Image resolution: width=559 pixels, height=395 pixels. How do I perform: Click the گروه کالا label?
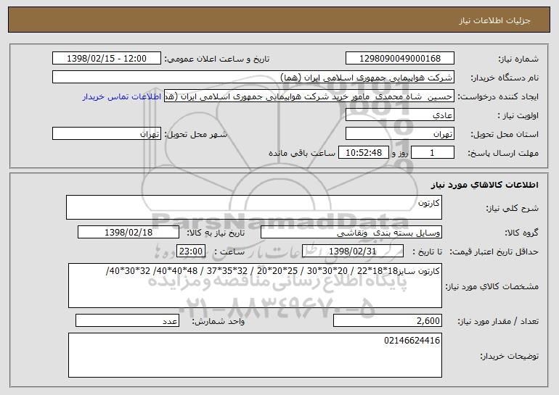pyautogui.click(x=522, y=233)
